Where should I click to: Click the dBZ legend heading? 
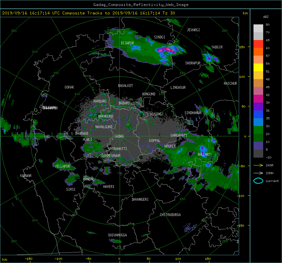(266, 17)
